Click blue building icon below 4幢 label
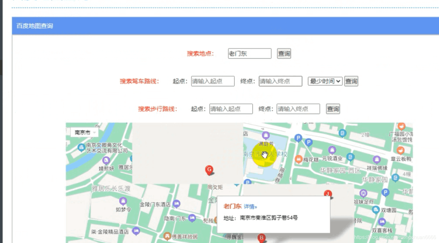Image resolution: width=439 pixels, height=243 pixels. tap(396, 177)
